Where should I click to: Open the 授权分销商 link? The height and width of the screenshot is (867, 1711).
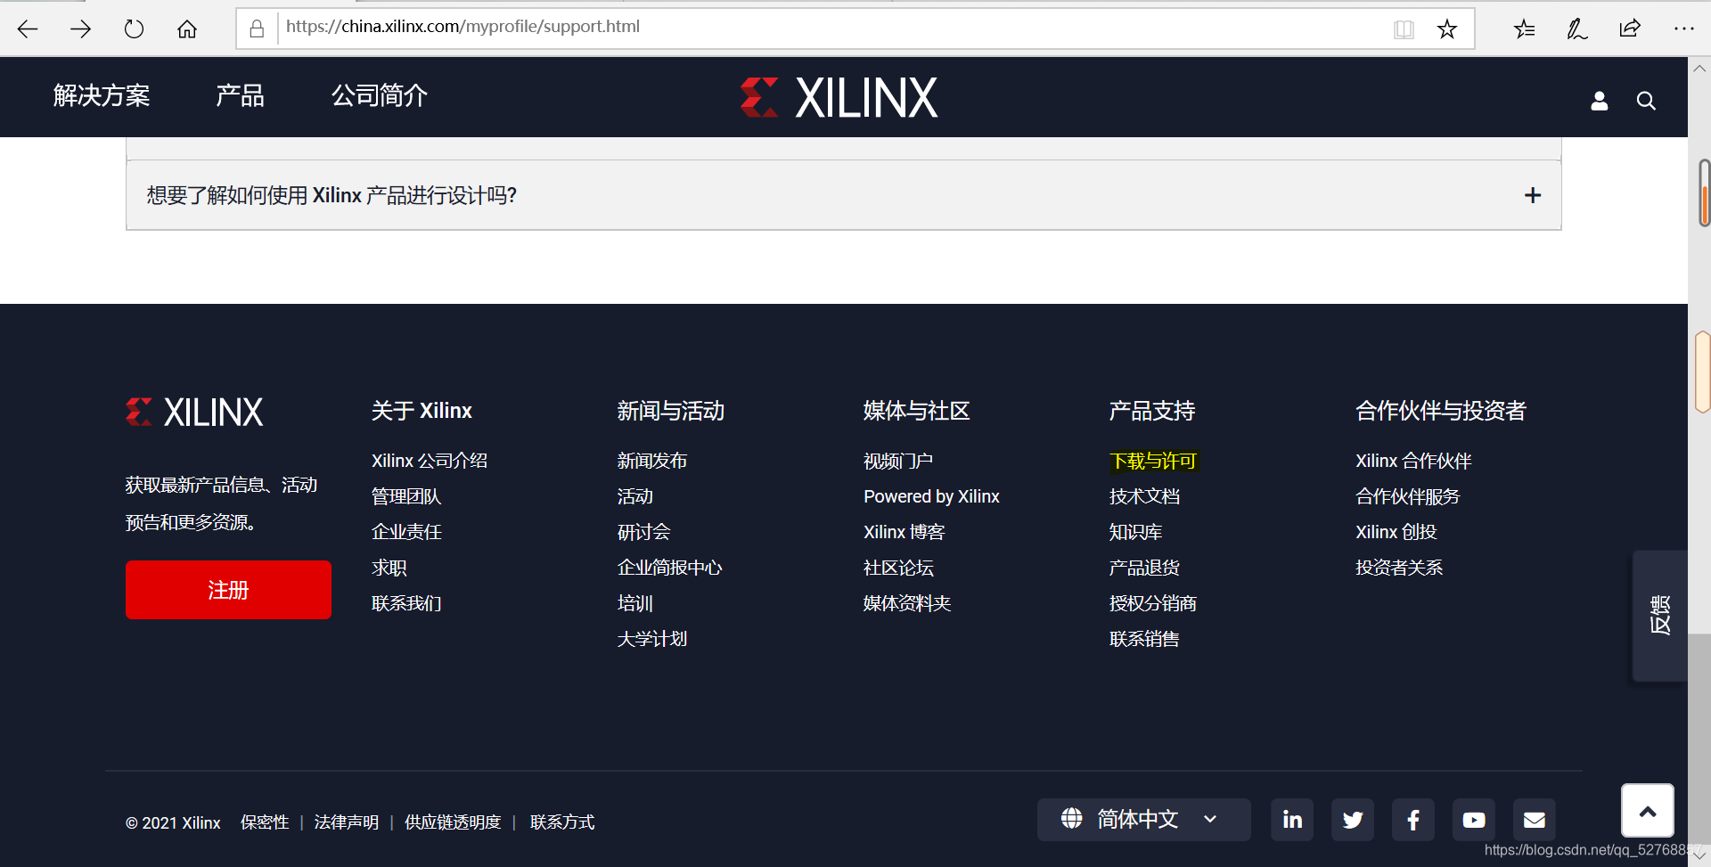[1153, 603]
